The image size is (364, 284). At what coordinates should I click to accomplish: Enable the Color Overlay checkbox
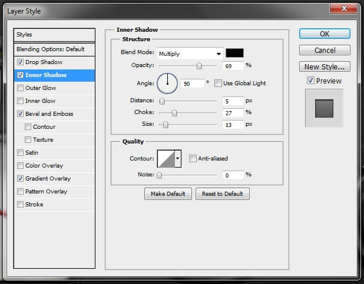point(20,166)
